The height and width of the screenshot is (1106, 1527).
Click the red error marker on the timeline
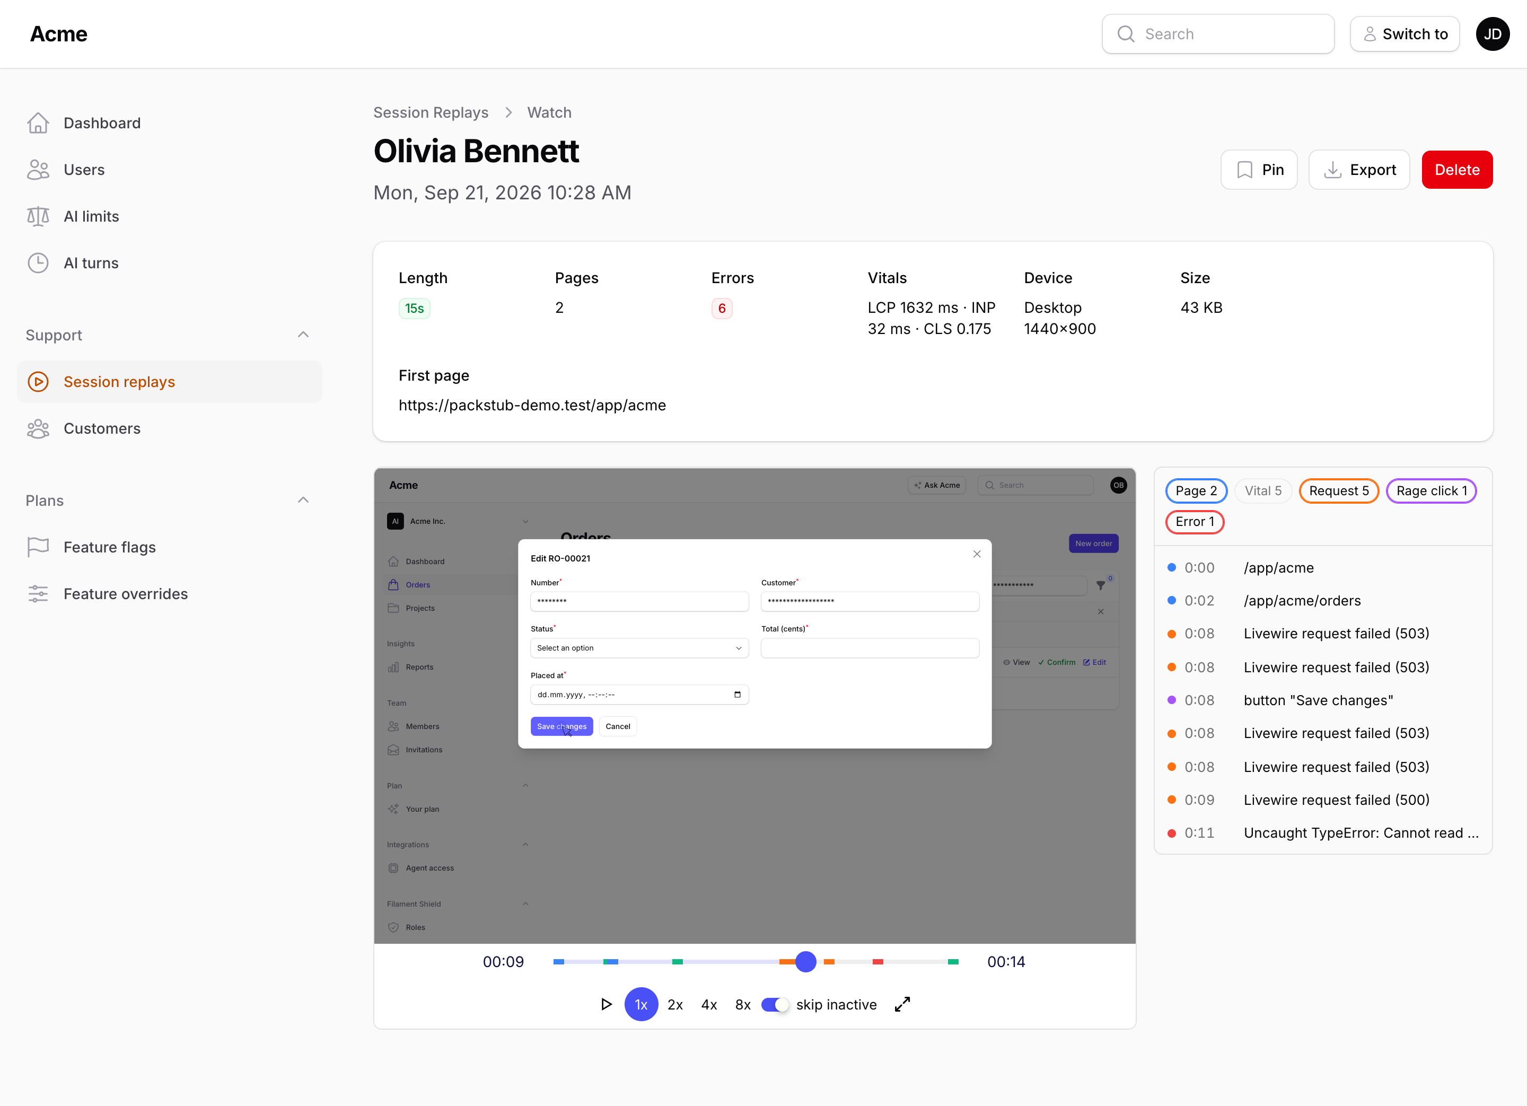[877, 962]
